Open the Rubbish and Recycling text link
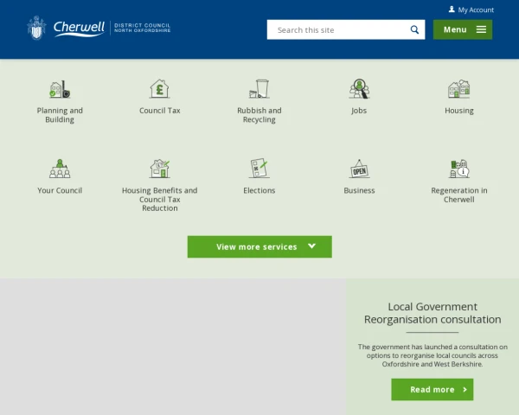Viewport: 519px width, 415px height. [x=259, y=115]
